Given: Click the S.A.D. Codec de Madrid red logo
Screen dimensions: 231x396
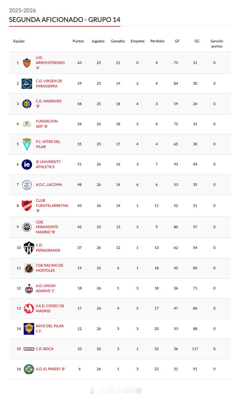Looking at the screenshot, I should (x=29, y=308).
